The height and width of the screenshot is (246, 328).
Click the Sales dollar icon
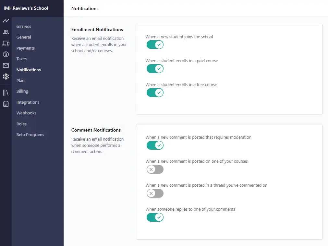pos(6,54)
